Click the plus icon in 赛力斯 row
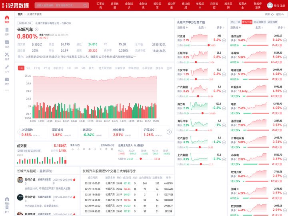The height and width of the screenshot is (216, 288). pos(224,108)
